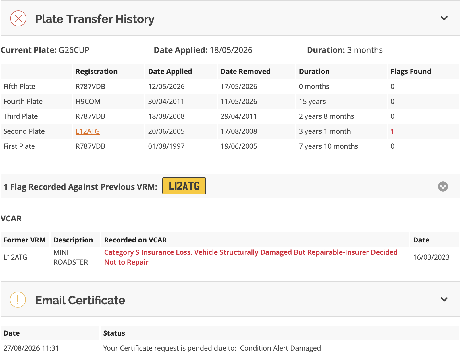Toggle the flag details round chevron

pyautogui.click(x=443, y=187)
